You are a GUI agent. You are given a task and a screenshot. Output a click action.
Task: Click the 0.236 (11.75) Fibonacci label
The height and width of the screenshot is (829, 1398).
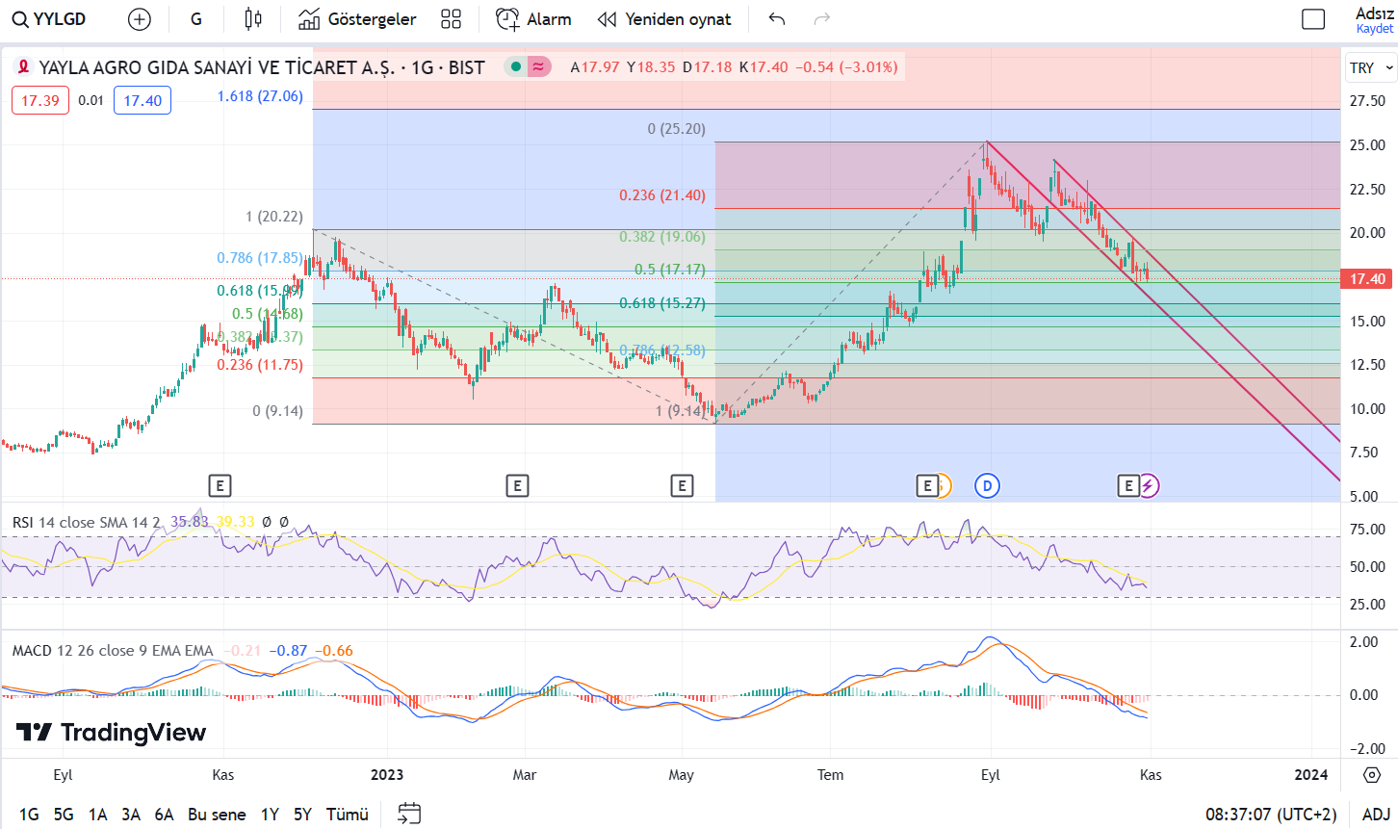point(260,365)
